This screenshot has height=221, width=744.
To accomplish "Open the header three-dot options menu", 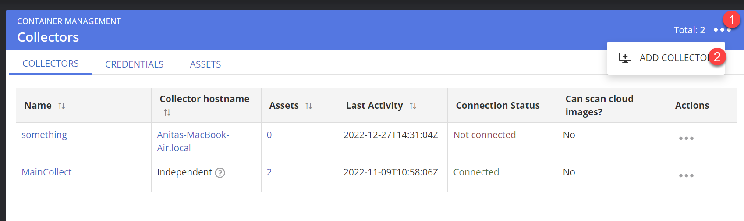I will [722, 30].
